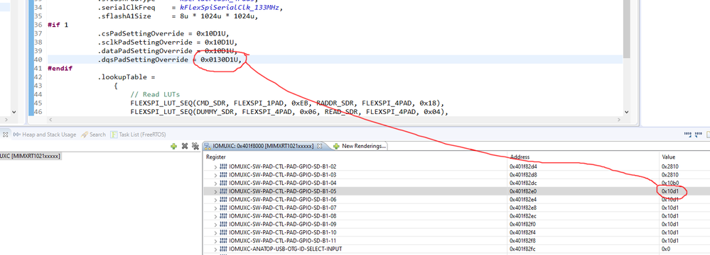Click the import memory icon with up arrow
Image resolution: width=710 pixels, height=255 pixels.
688,135
